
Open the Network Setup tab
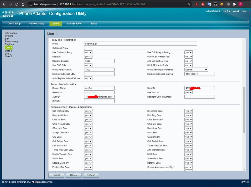tap(36, 24)
